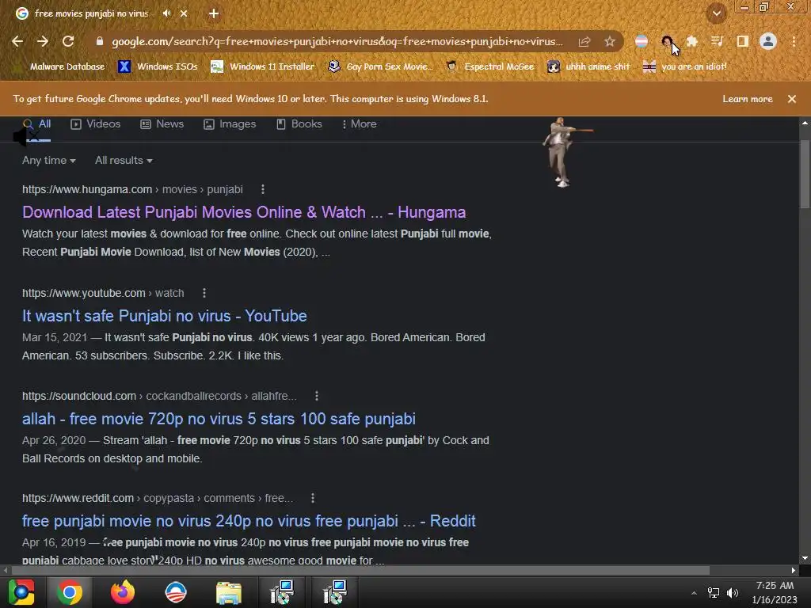The image size is (811, 608).
Task: Close the 'free movies punjabi no virus' tab
Action: (184, 13)
